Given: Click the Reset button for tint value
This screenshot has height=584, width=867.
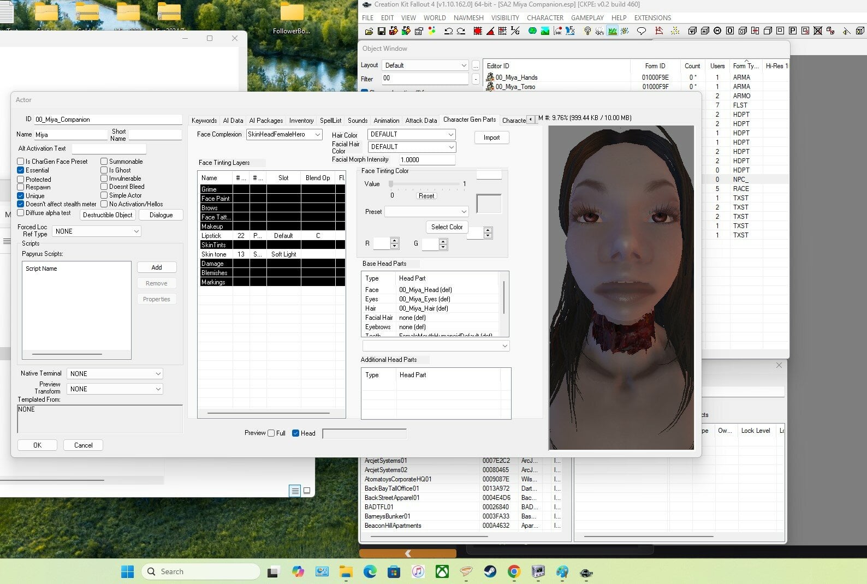Looking at the screenshot, I should pos(426,196).
